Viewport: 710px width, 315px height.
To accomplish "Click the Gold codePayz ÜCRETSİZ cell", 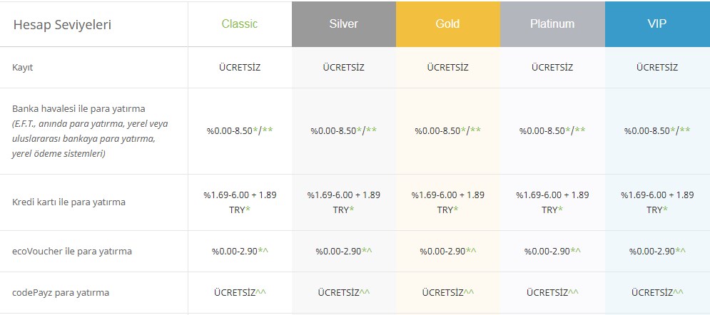I will point(448,293).
